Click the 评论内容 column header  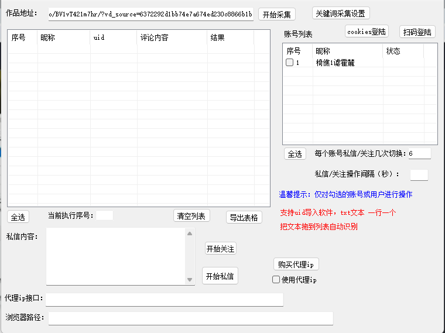pyautogui.click(x=172, y=38)
